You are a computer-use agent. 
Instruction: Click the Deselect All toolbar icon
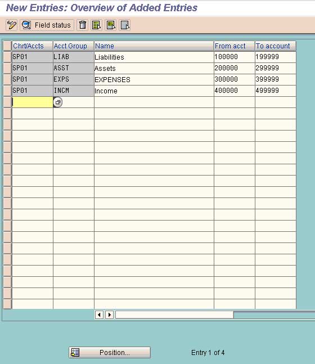(x=125, y=25)
